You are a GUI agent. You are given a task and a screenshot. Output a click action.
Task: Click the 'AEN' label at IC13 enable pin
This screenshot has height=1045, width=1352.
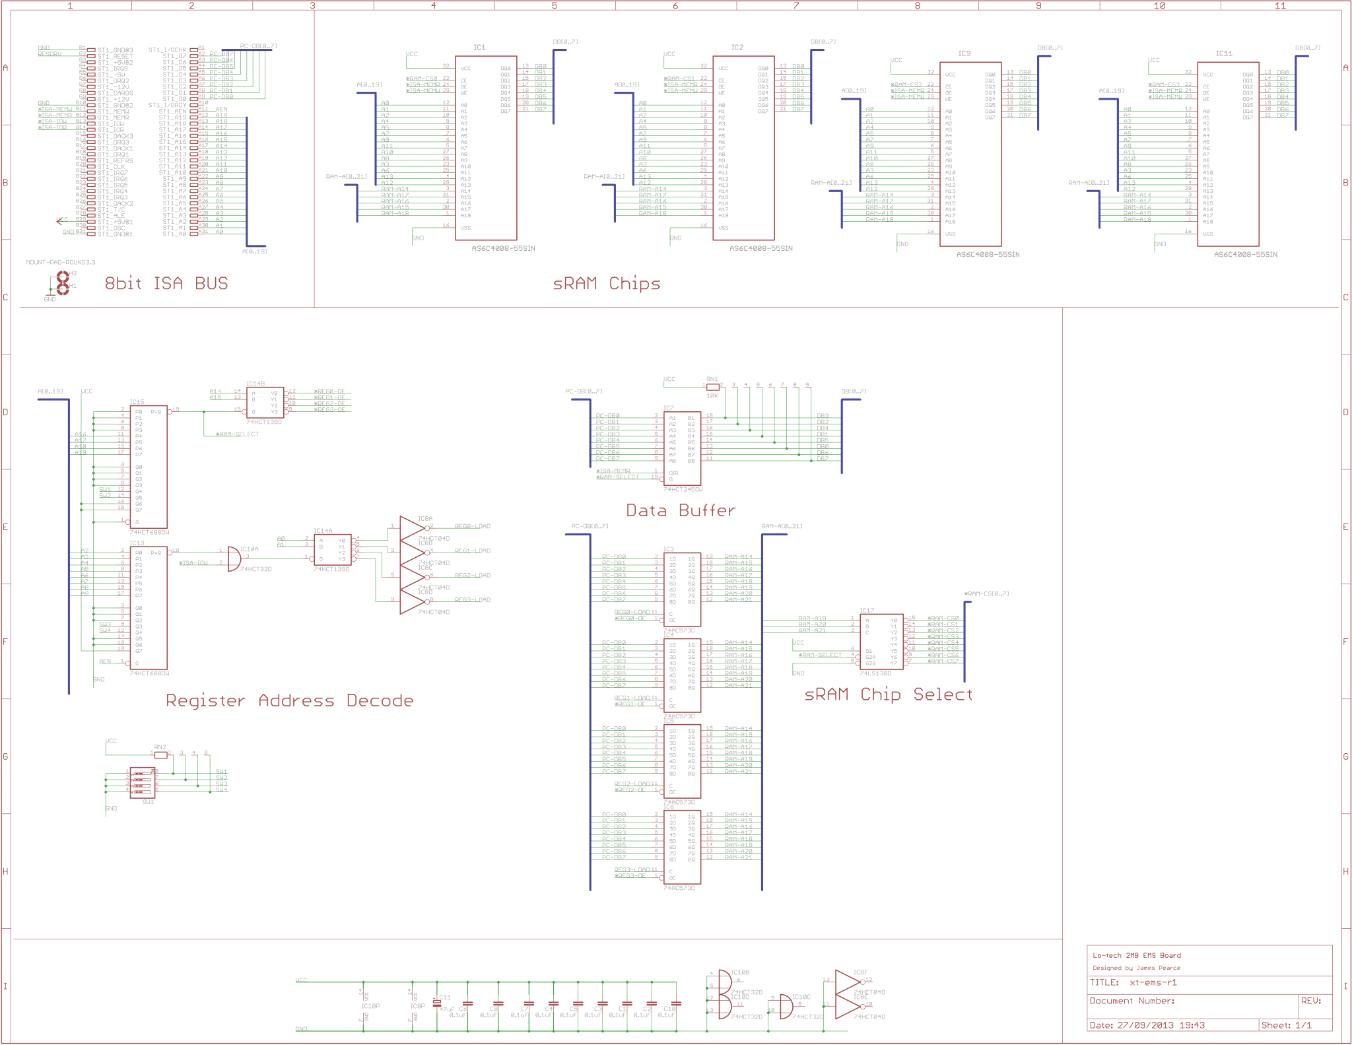[x=105, y=661]
